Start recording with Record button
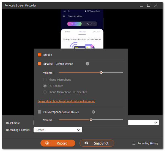This screenshot has width=165, height=151. coord(58,143)
